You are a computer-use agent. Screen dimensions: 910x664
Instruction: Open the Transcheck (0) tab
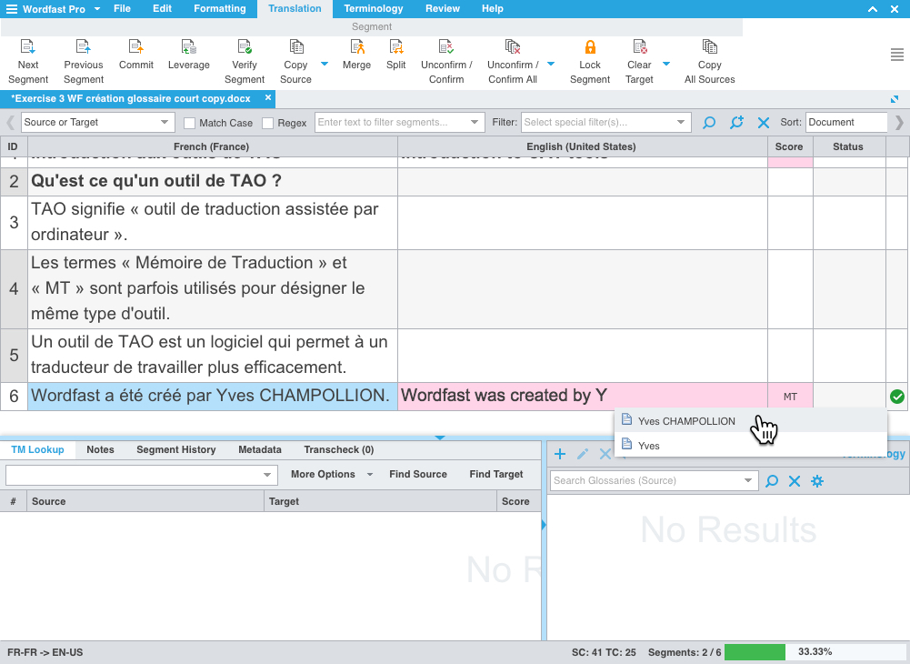[x=339, y=449]
